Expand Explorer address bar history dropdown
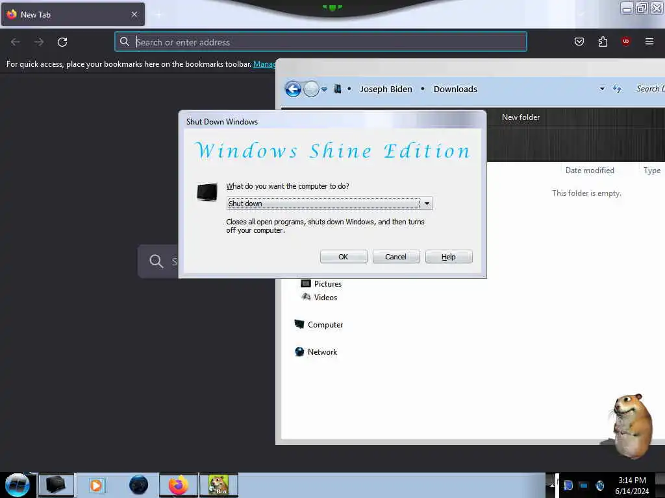The width and height of the screenshot is (665, 498). click(x=602, y=89)
